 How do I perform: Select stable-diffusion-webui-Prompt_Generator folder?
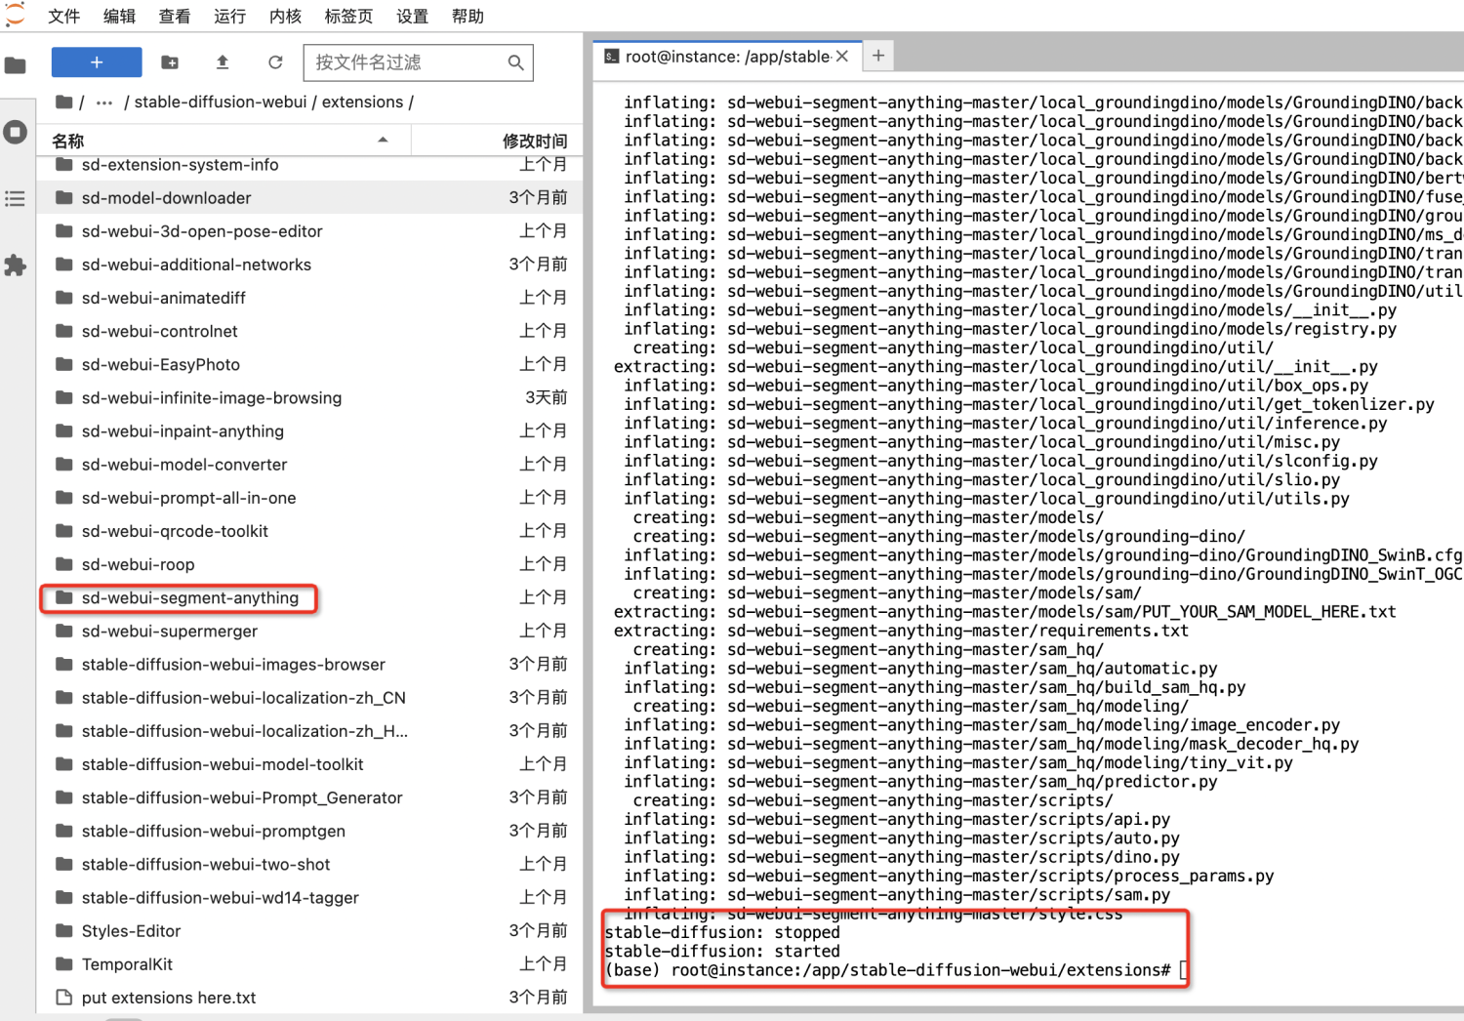click(x=311, y=797)
